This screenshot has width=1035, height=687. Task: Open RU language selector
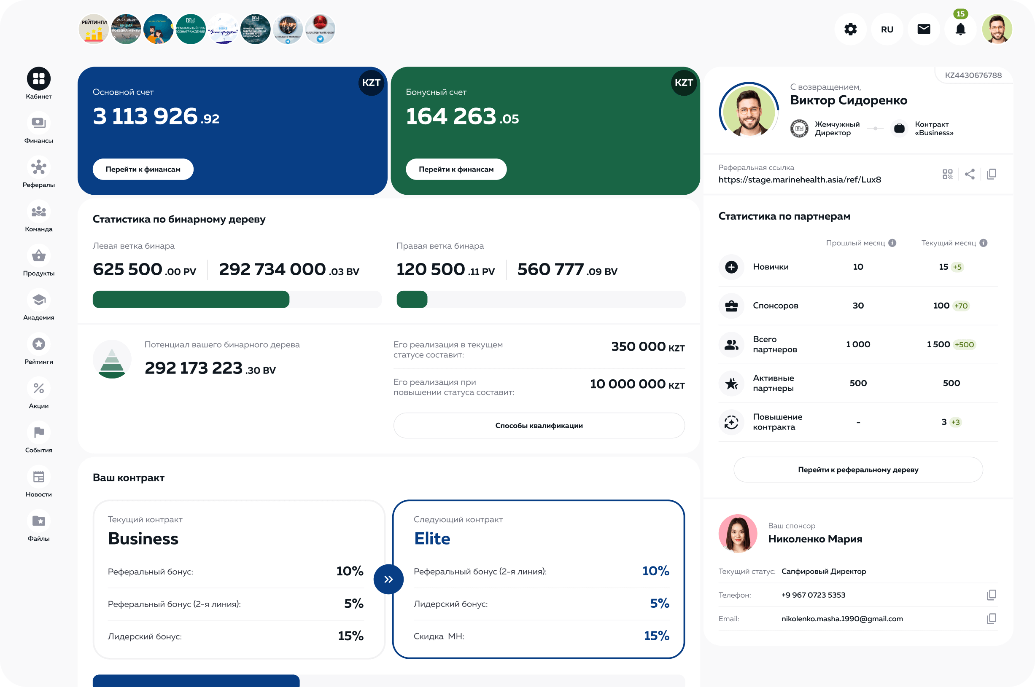coord(887,30)
